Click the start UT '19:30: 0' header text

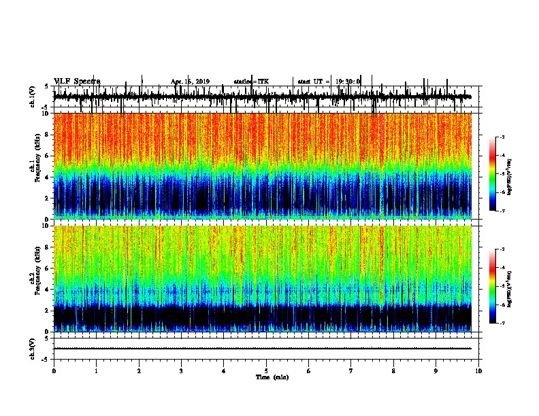point(348,82)
